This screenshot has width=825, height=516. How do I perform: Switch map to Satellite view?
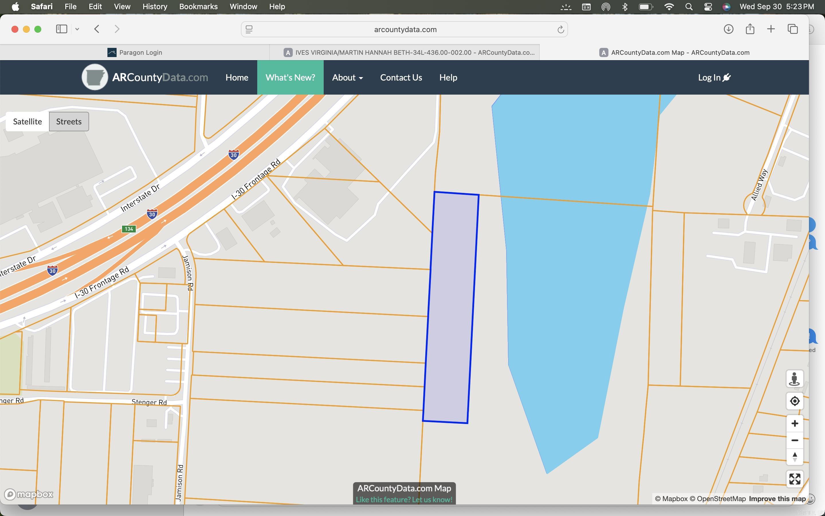(x=27, y=122)
